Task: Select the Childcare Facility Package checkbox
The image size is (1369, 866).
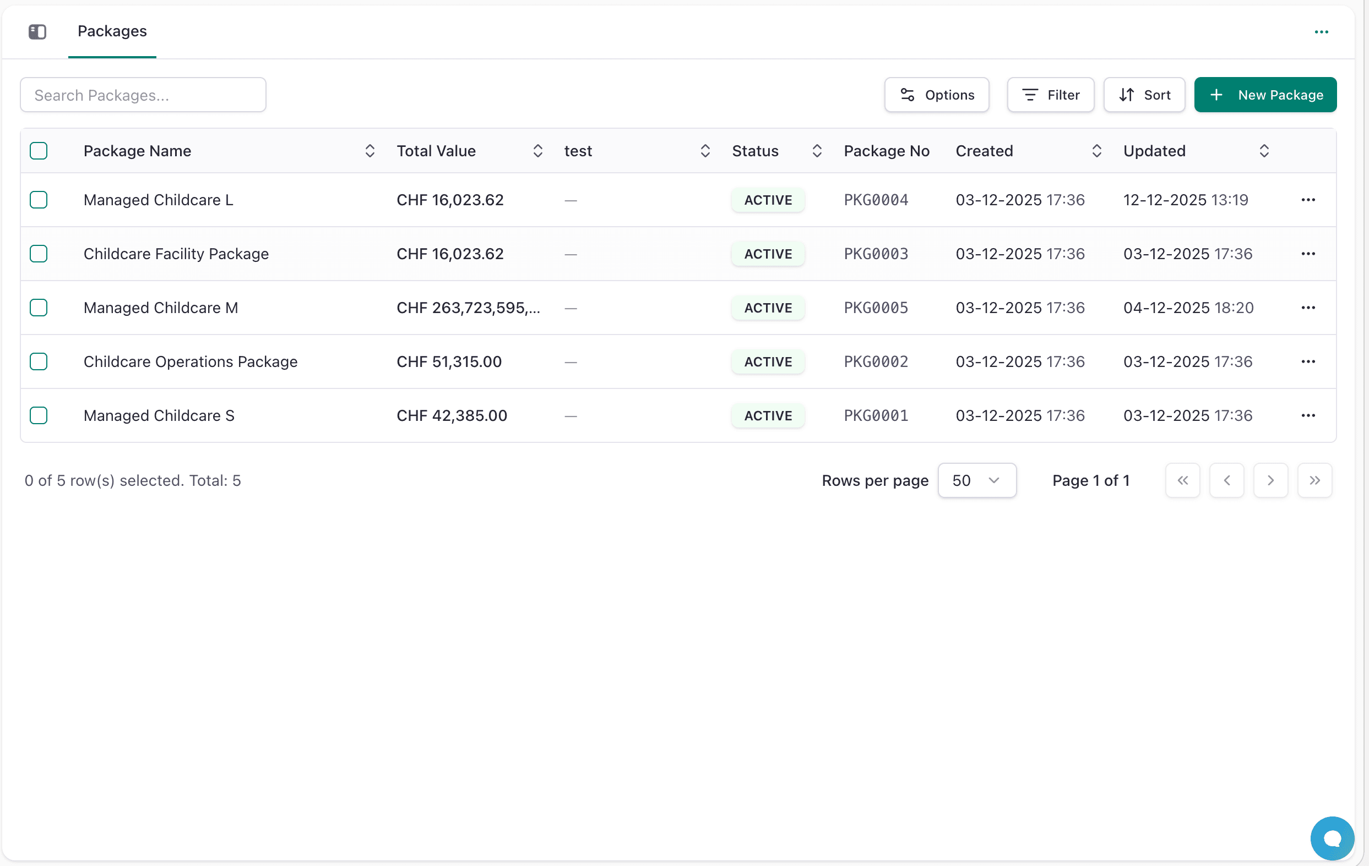Action: point(39,254)
